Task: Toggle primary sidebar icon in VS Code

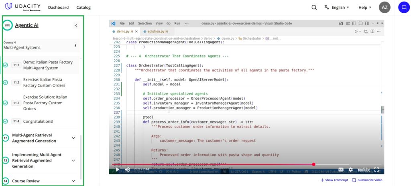Action: [x=354, y=23]
